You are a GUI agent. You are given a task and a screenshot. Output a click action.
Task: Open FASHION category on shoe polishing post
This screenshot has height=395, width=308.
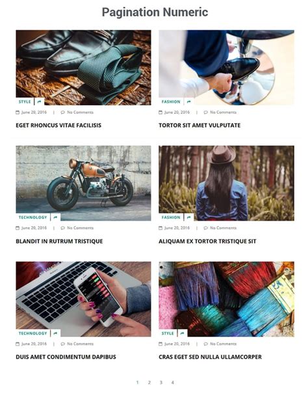point(171,102)
